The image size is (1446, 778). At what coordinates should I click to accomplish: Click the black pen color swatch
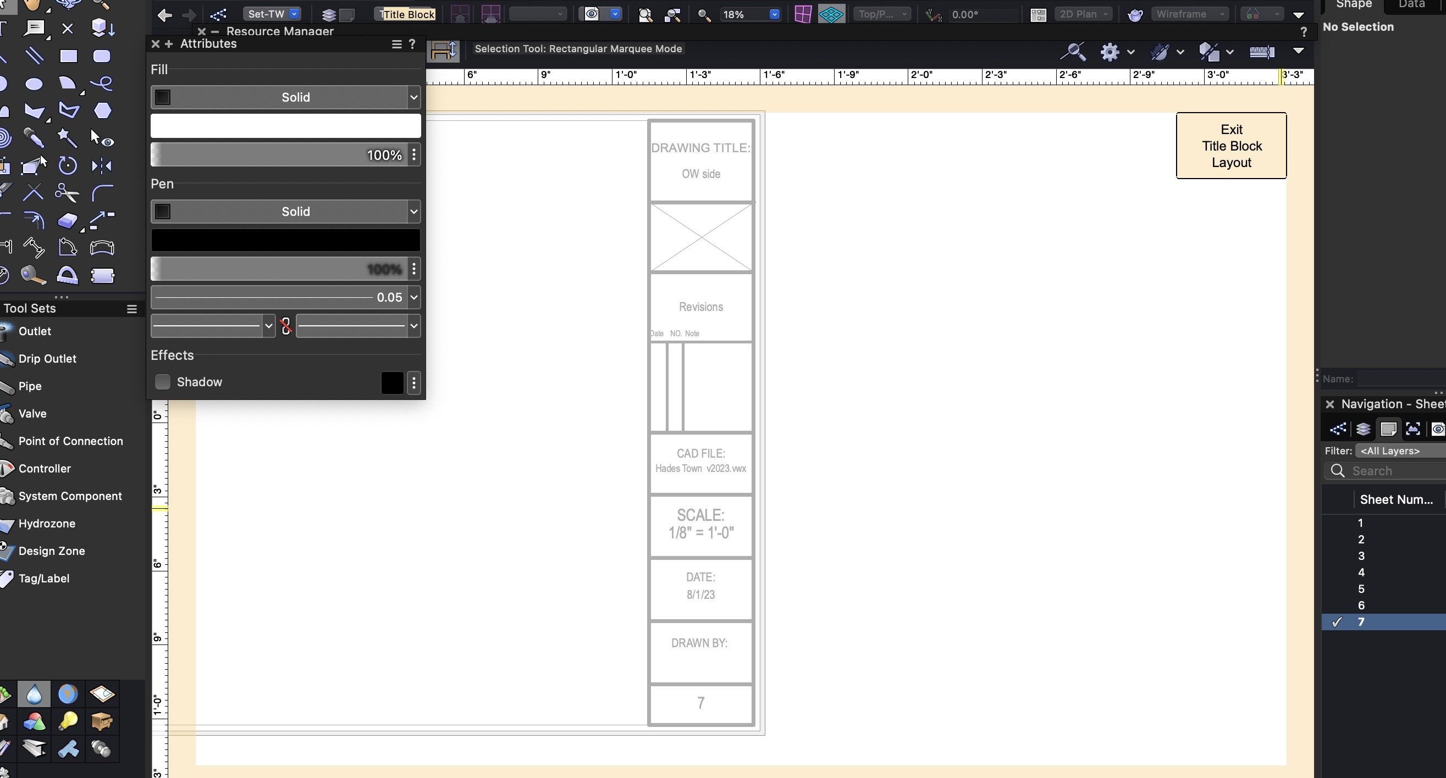285,240
